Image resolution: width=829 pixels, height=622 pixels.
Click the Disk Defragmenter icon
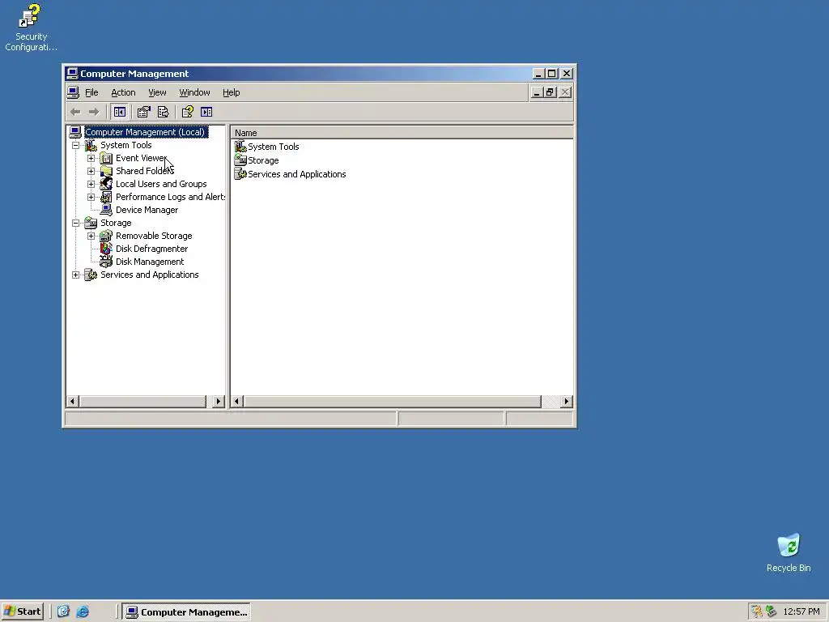click(x=106, y=249)
